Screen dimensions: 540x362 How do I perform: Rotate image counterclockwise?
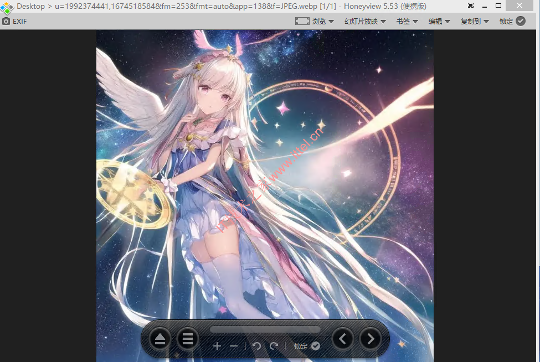[x=256, y=346]
